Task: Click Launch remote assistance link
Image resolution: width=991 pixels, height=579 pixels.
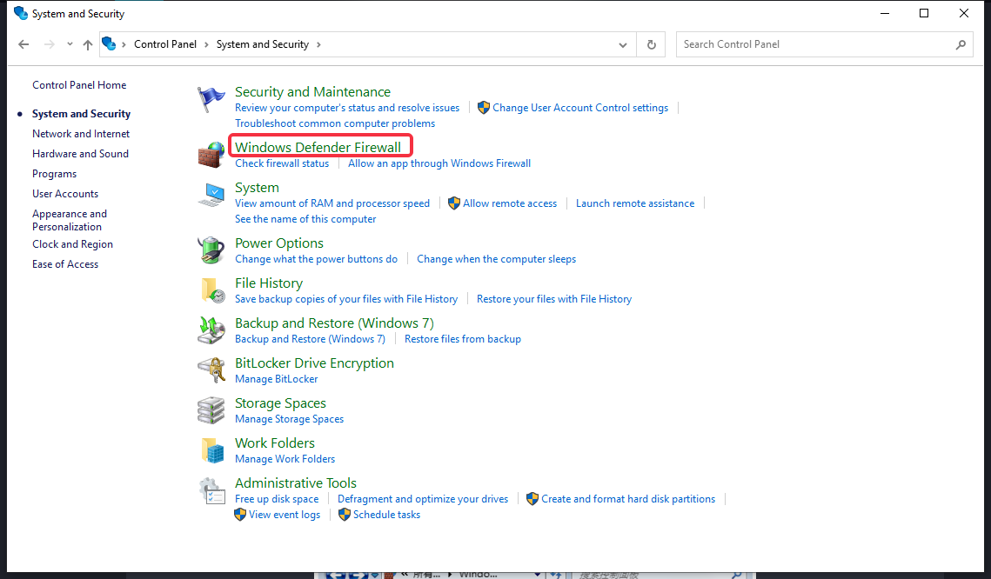Action: (x=635, y=203)
